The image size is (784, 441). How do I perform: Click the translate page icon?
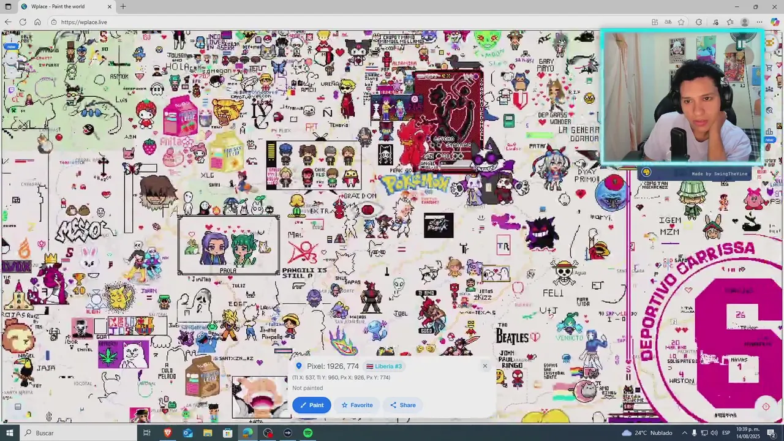[668, 22]
